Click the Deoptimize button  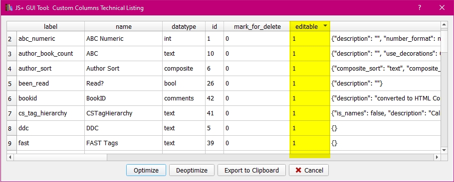tap(192, 170)
